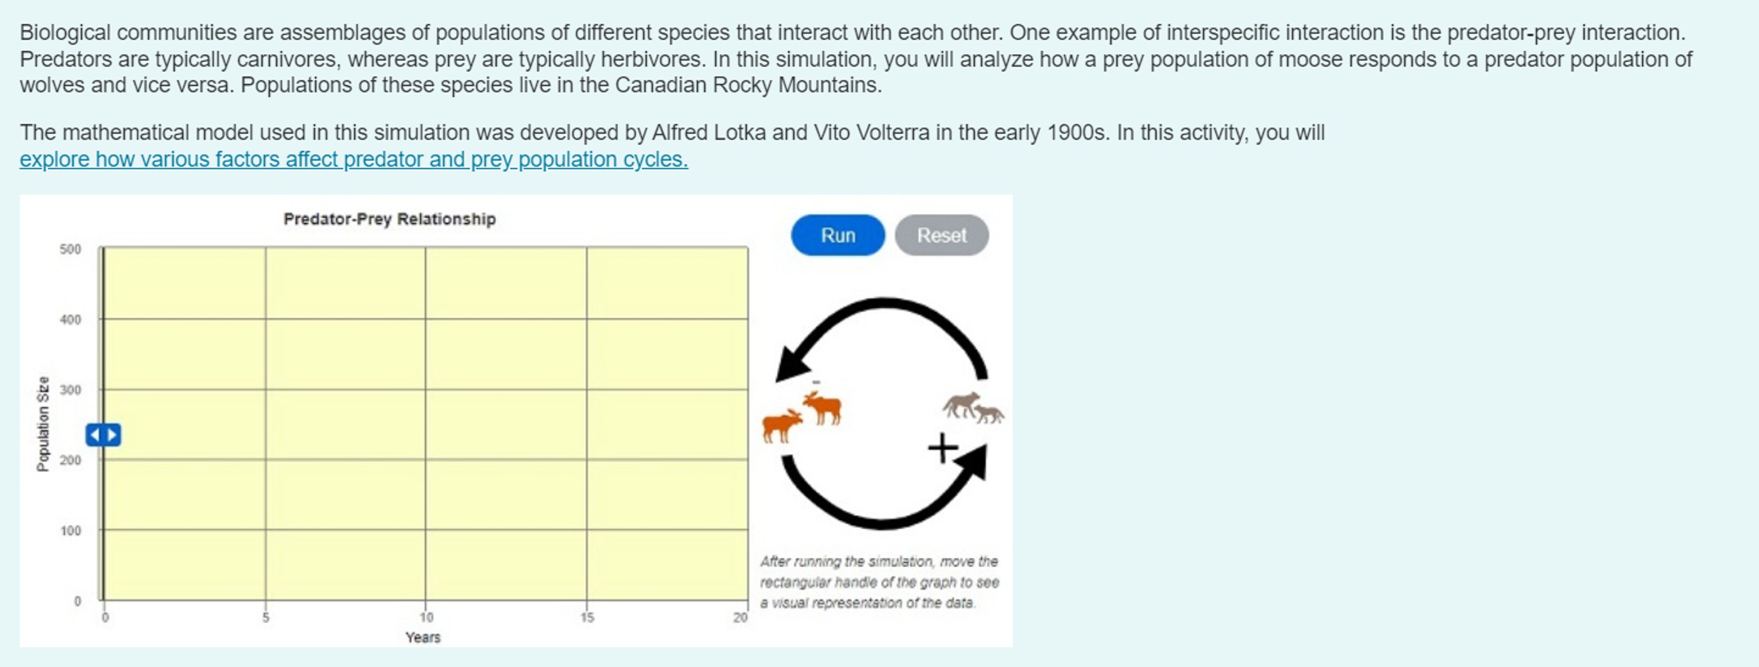Click the italic hint text beside the graph
This screenshot has height=667, width=1759.
pos(879,582)
